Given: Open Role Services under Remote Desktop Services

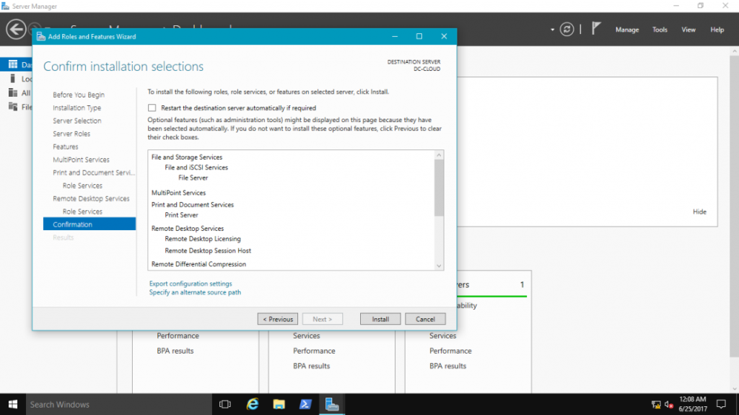Looking at the screenshot, I should 82,211.
